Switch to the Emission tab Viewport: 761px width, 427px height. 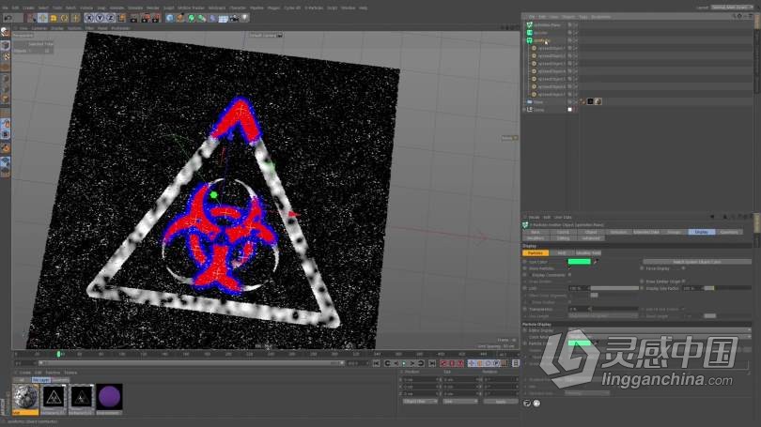618,232
